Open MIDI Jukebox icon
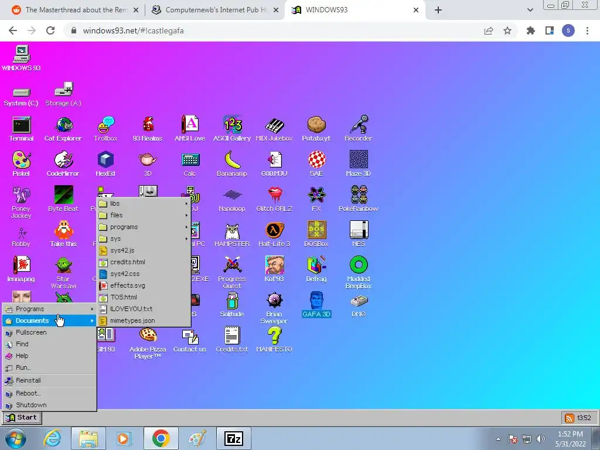Screen dimensions: 600x450 [274, 129]
